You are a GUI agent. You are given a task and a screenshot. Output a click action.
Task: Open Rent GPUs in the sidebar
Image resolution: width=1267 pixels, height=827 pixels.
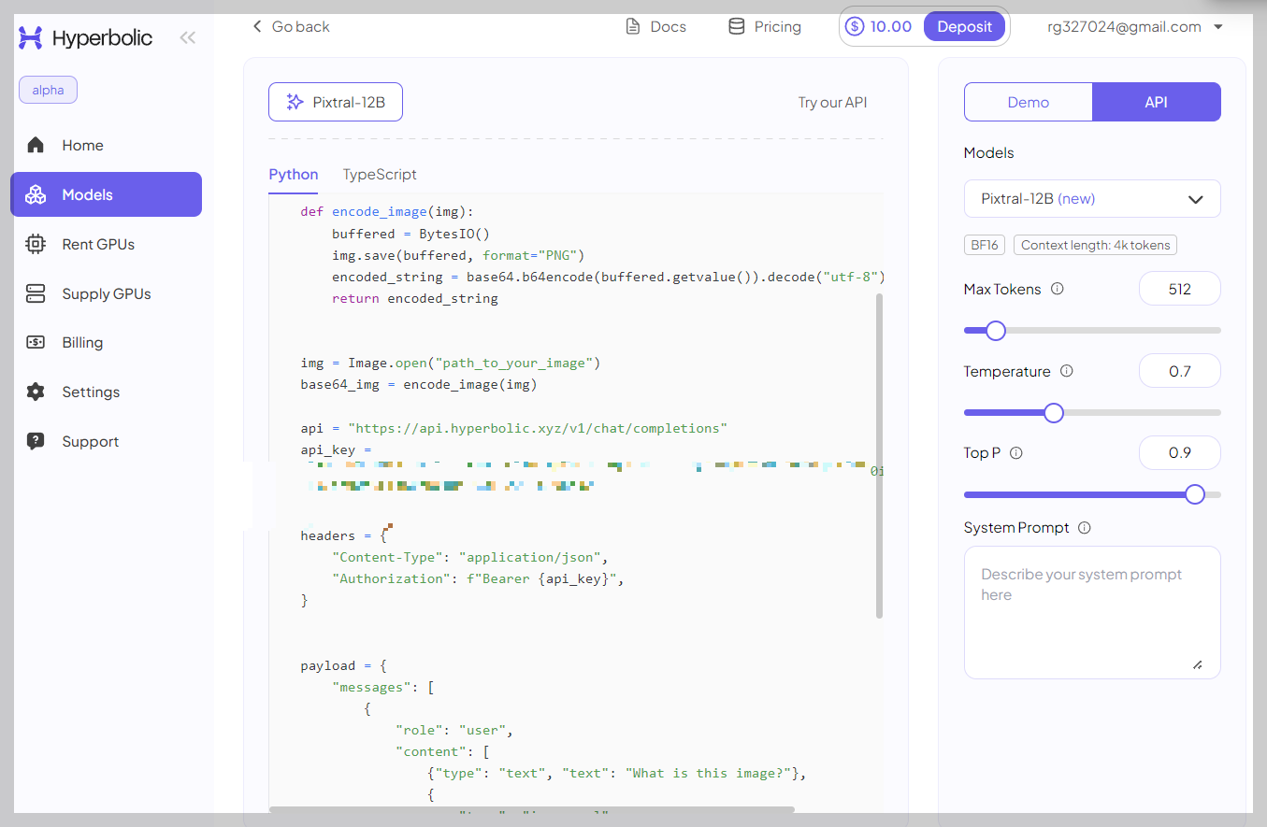click(x=106, y=244)
